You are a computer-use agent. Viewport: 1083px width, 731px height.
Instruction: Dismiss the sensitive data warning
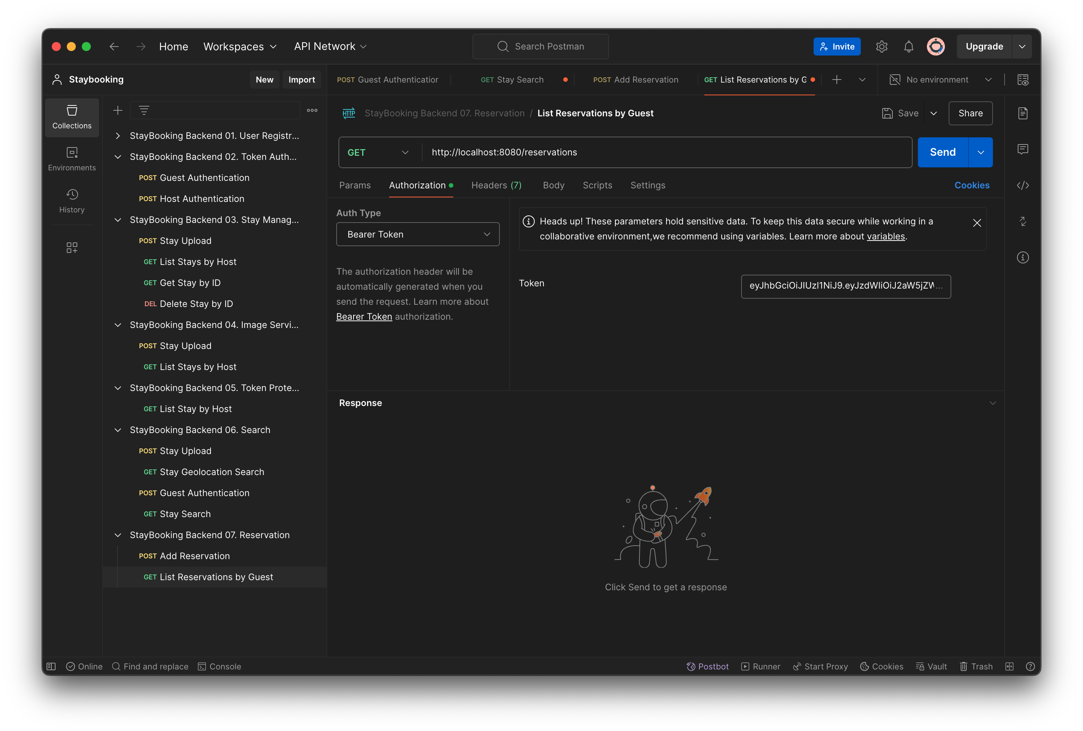click(977, 223)
